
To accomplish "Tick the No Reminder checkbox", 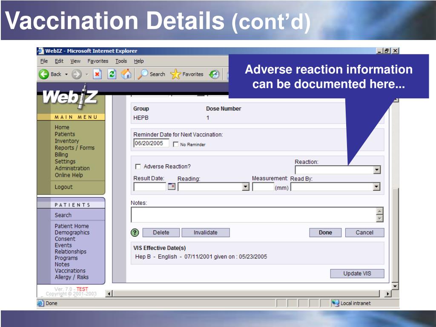I will (x=175, y=144).
